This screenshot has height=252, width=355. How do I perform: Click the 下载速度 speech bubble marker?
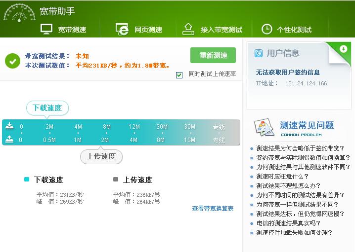47,108
